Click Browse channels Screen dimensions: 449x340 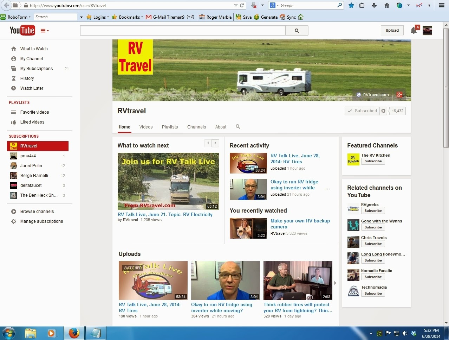(38, 212)
